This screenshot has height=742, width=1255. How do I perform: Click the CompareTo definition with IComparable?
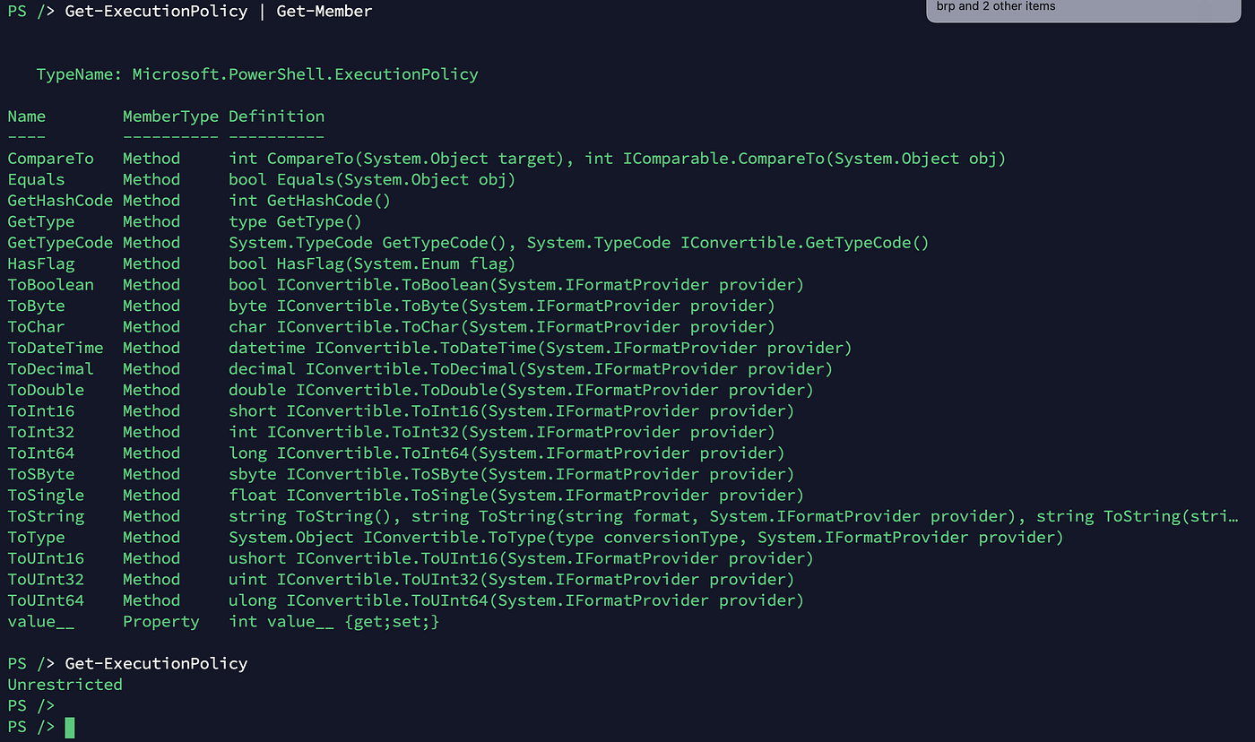tap(618, 159)
